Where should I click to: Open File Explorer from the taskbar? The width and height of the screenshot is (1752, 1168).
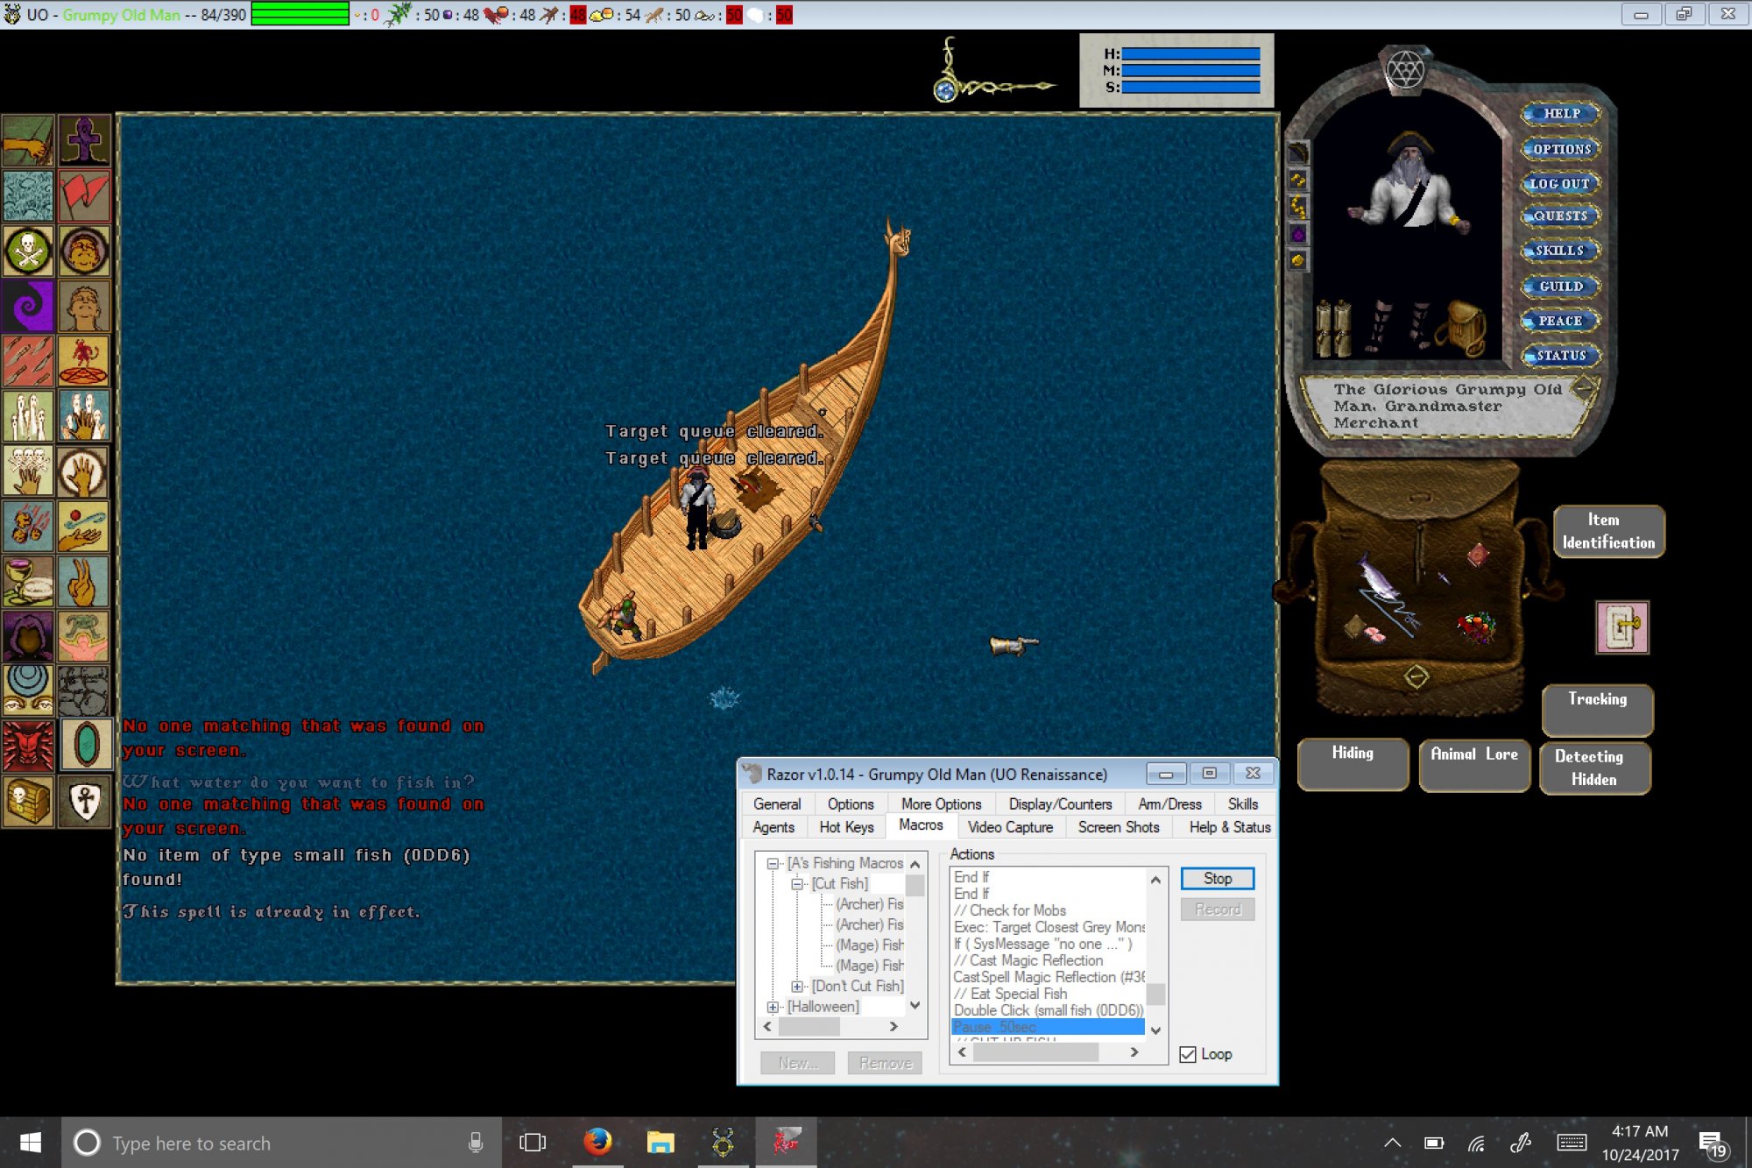click(x=661, y=1142)
